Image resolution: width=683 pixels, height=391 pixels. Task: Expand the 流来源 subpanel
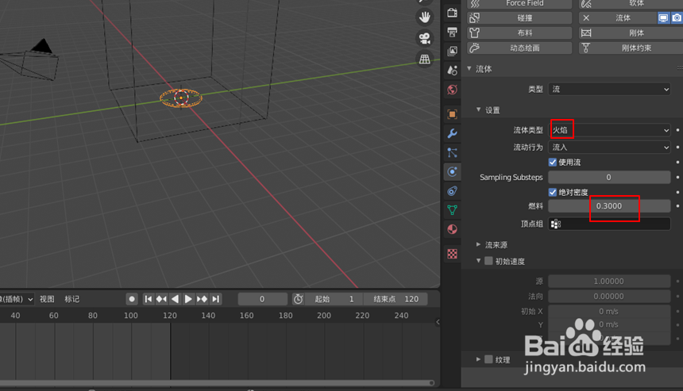point(478,244)
